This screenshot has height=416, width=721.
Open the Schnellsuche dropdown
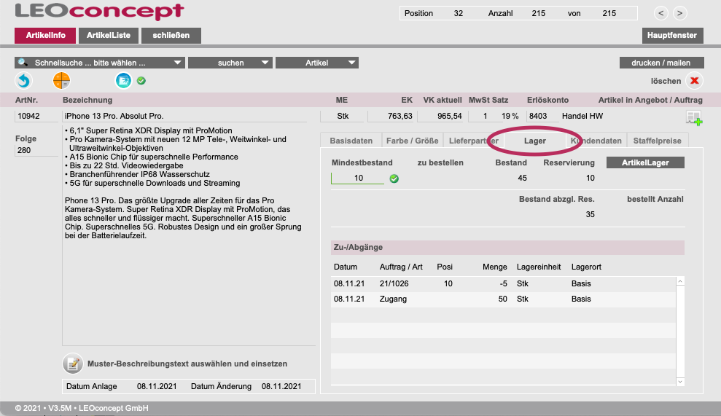100,63
